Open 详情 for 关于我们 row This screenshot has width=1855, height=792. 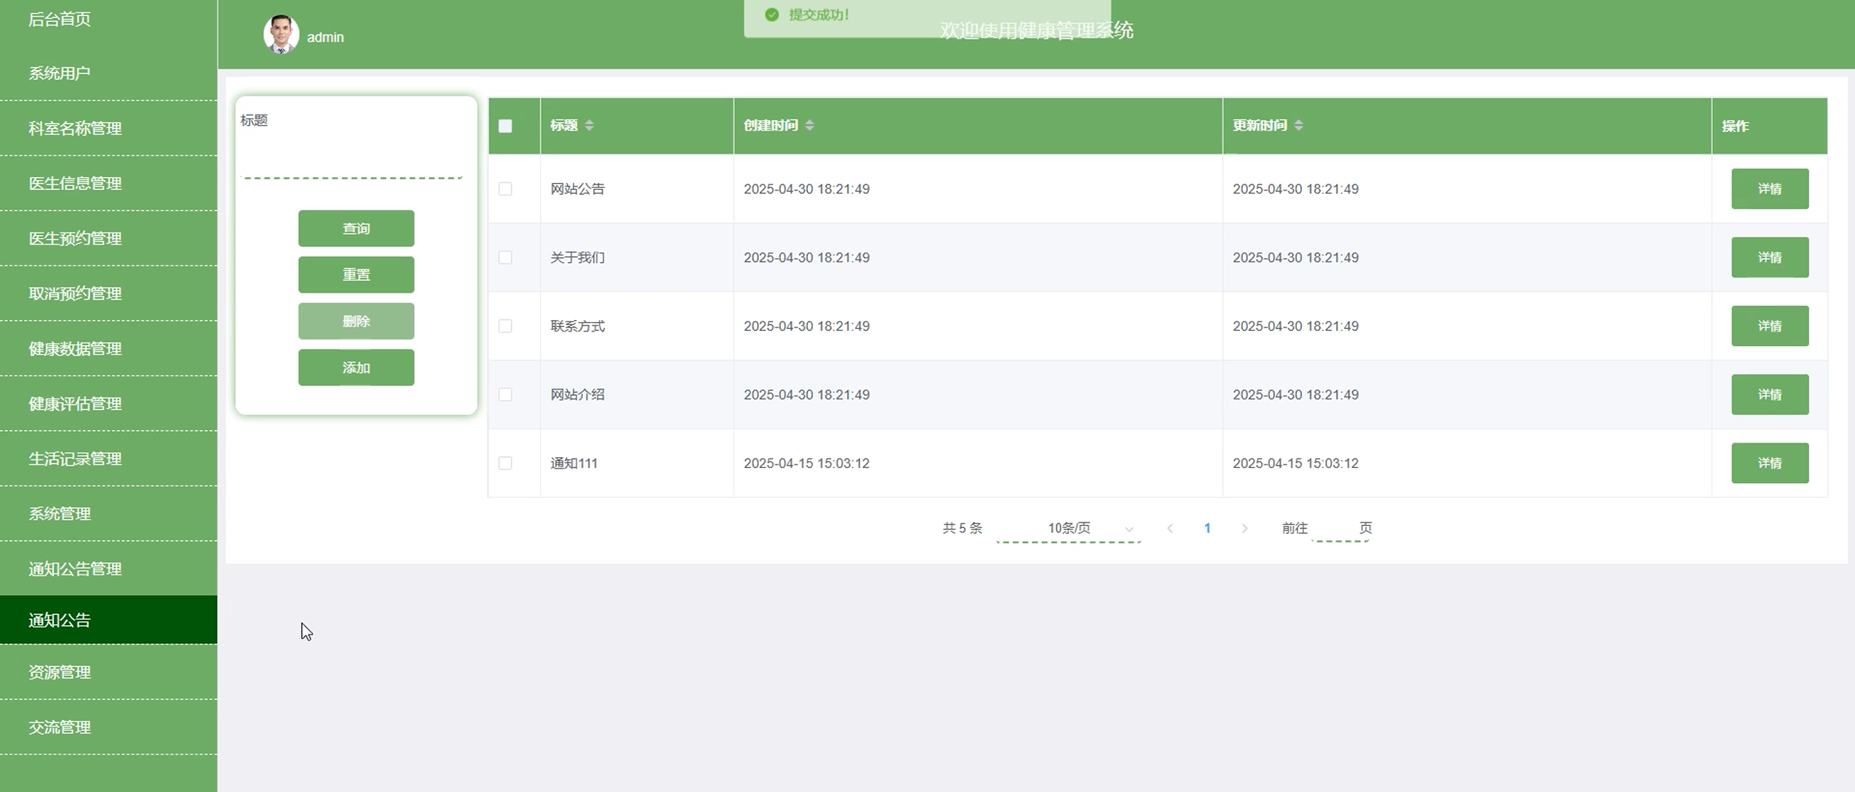[x=1769, y=258]
